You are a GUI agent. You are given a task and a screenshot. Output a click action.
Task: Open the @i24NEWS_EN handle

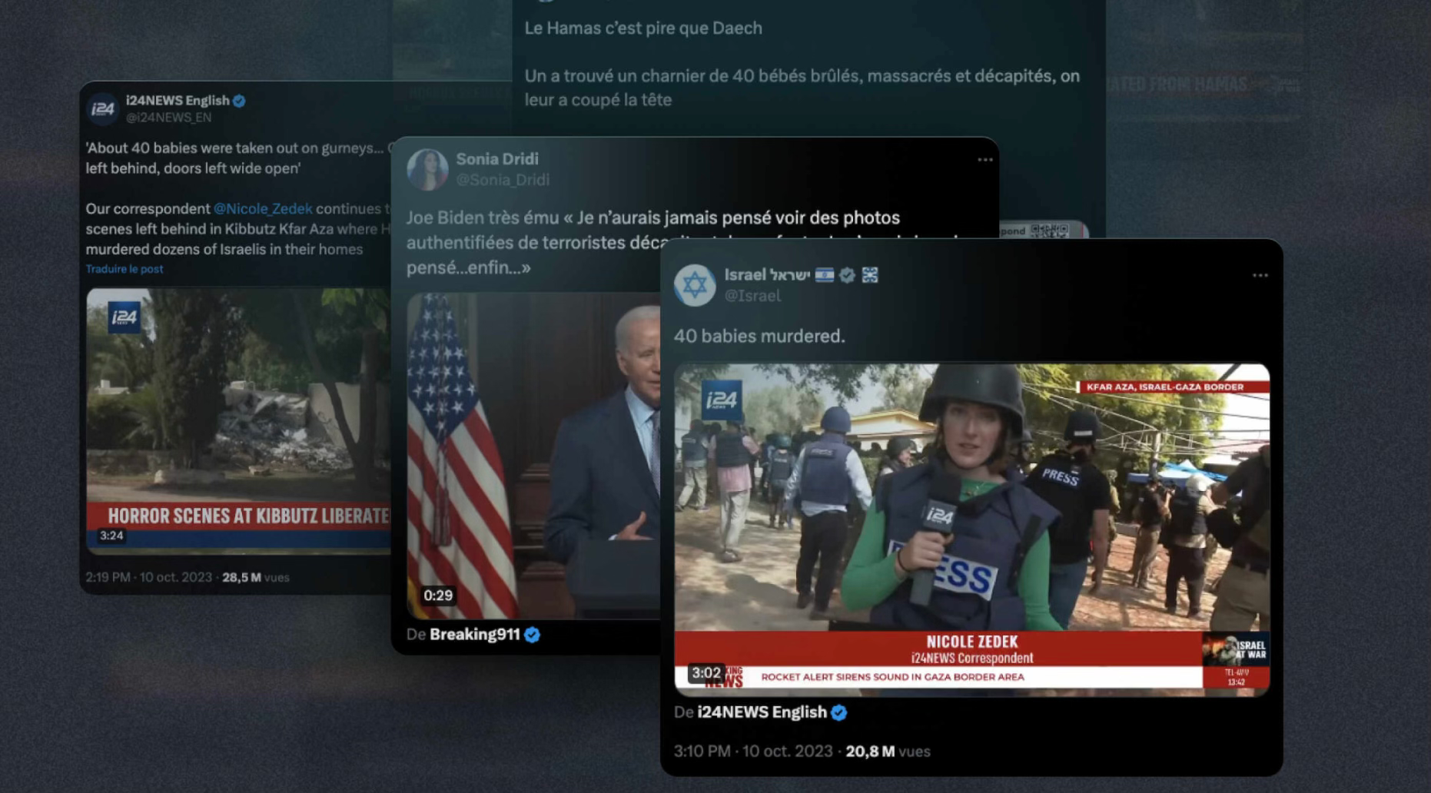tap(168, 118)
